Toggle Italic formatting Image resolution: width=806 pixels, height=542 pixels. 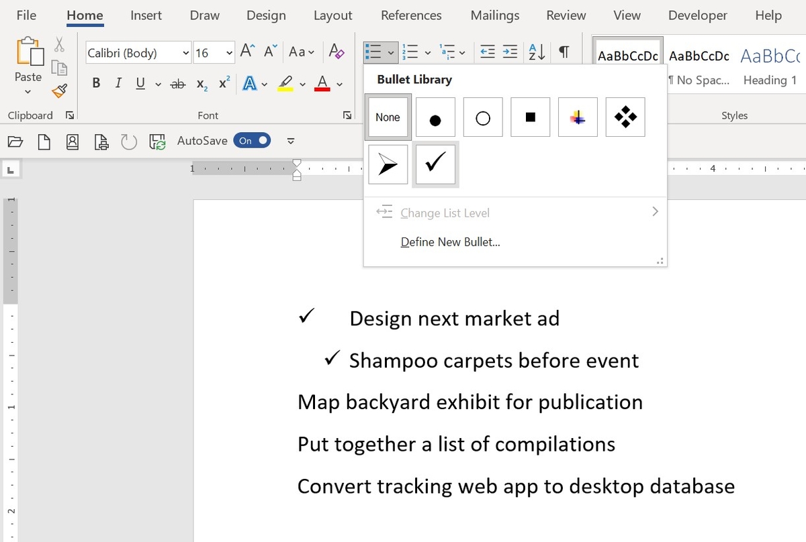118,83
